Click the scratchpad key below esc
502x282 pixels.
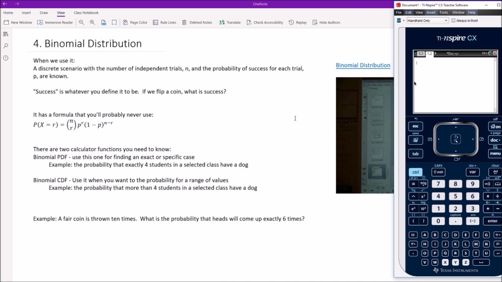click(x=415, y=140)
